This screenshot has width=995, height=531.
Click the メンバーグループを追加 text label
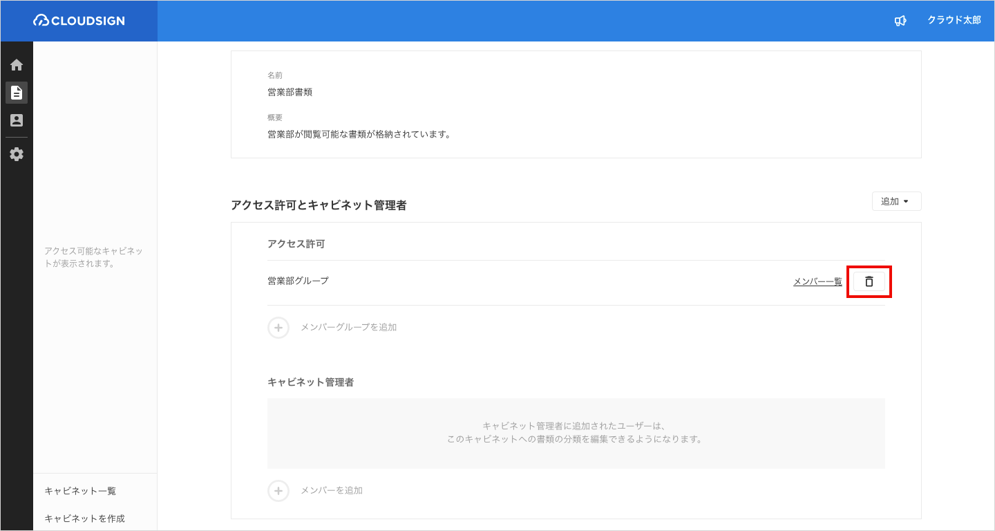[348, 327]
